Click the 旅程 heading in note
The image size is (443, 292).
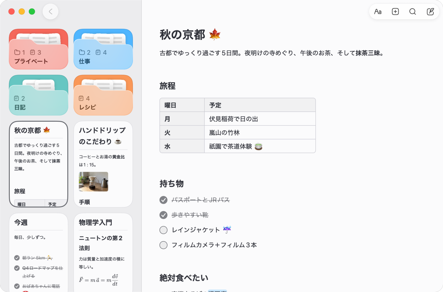pos(168,86)
